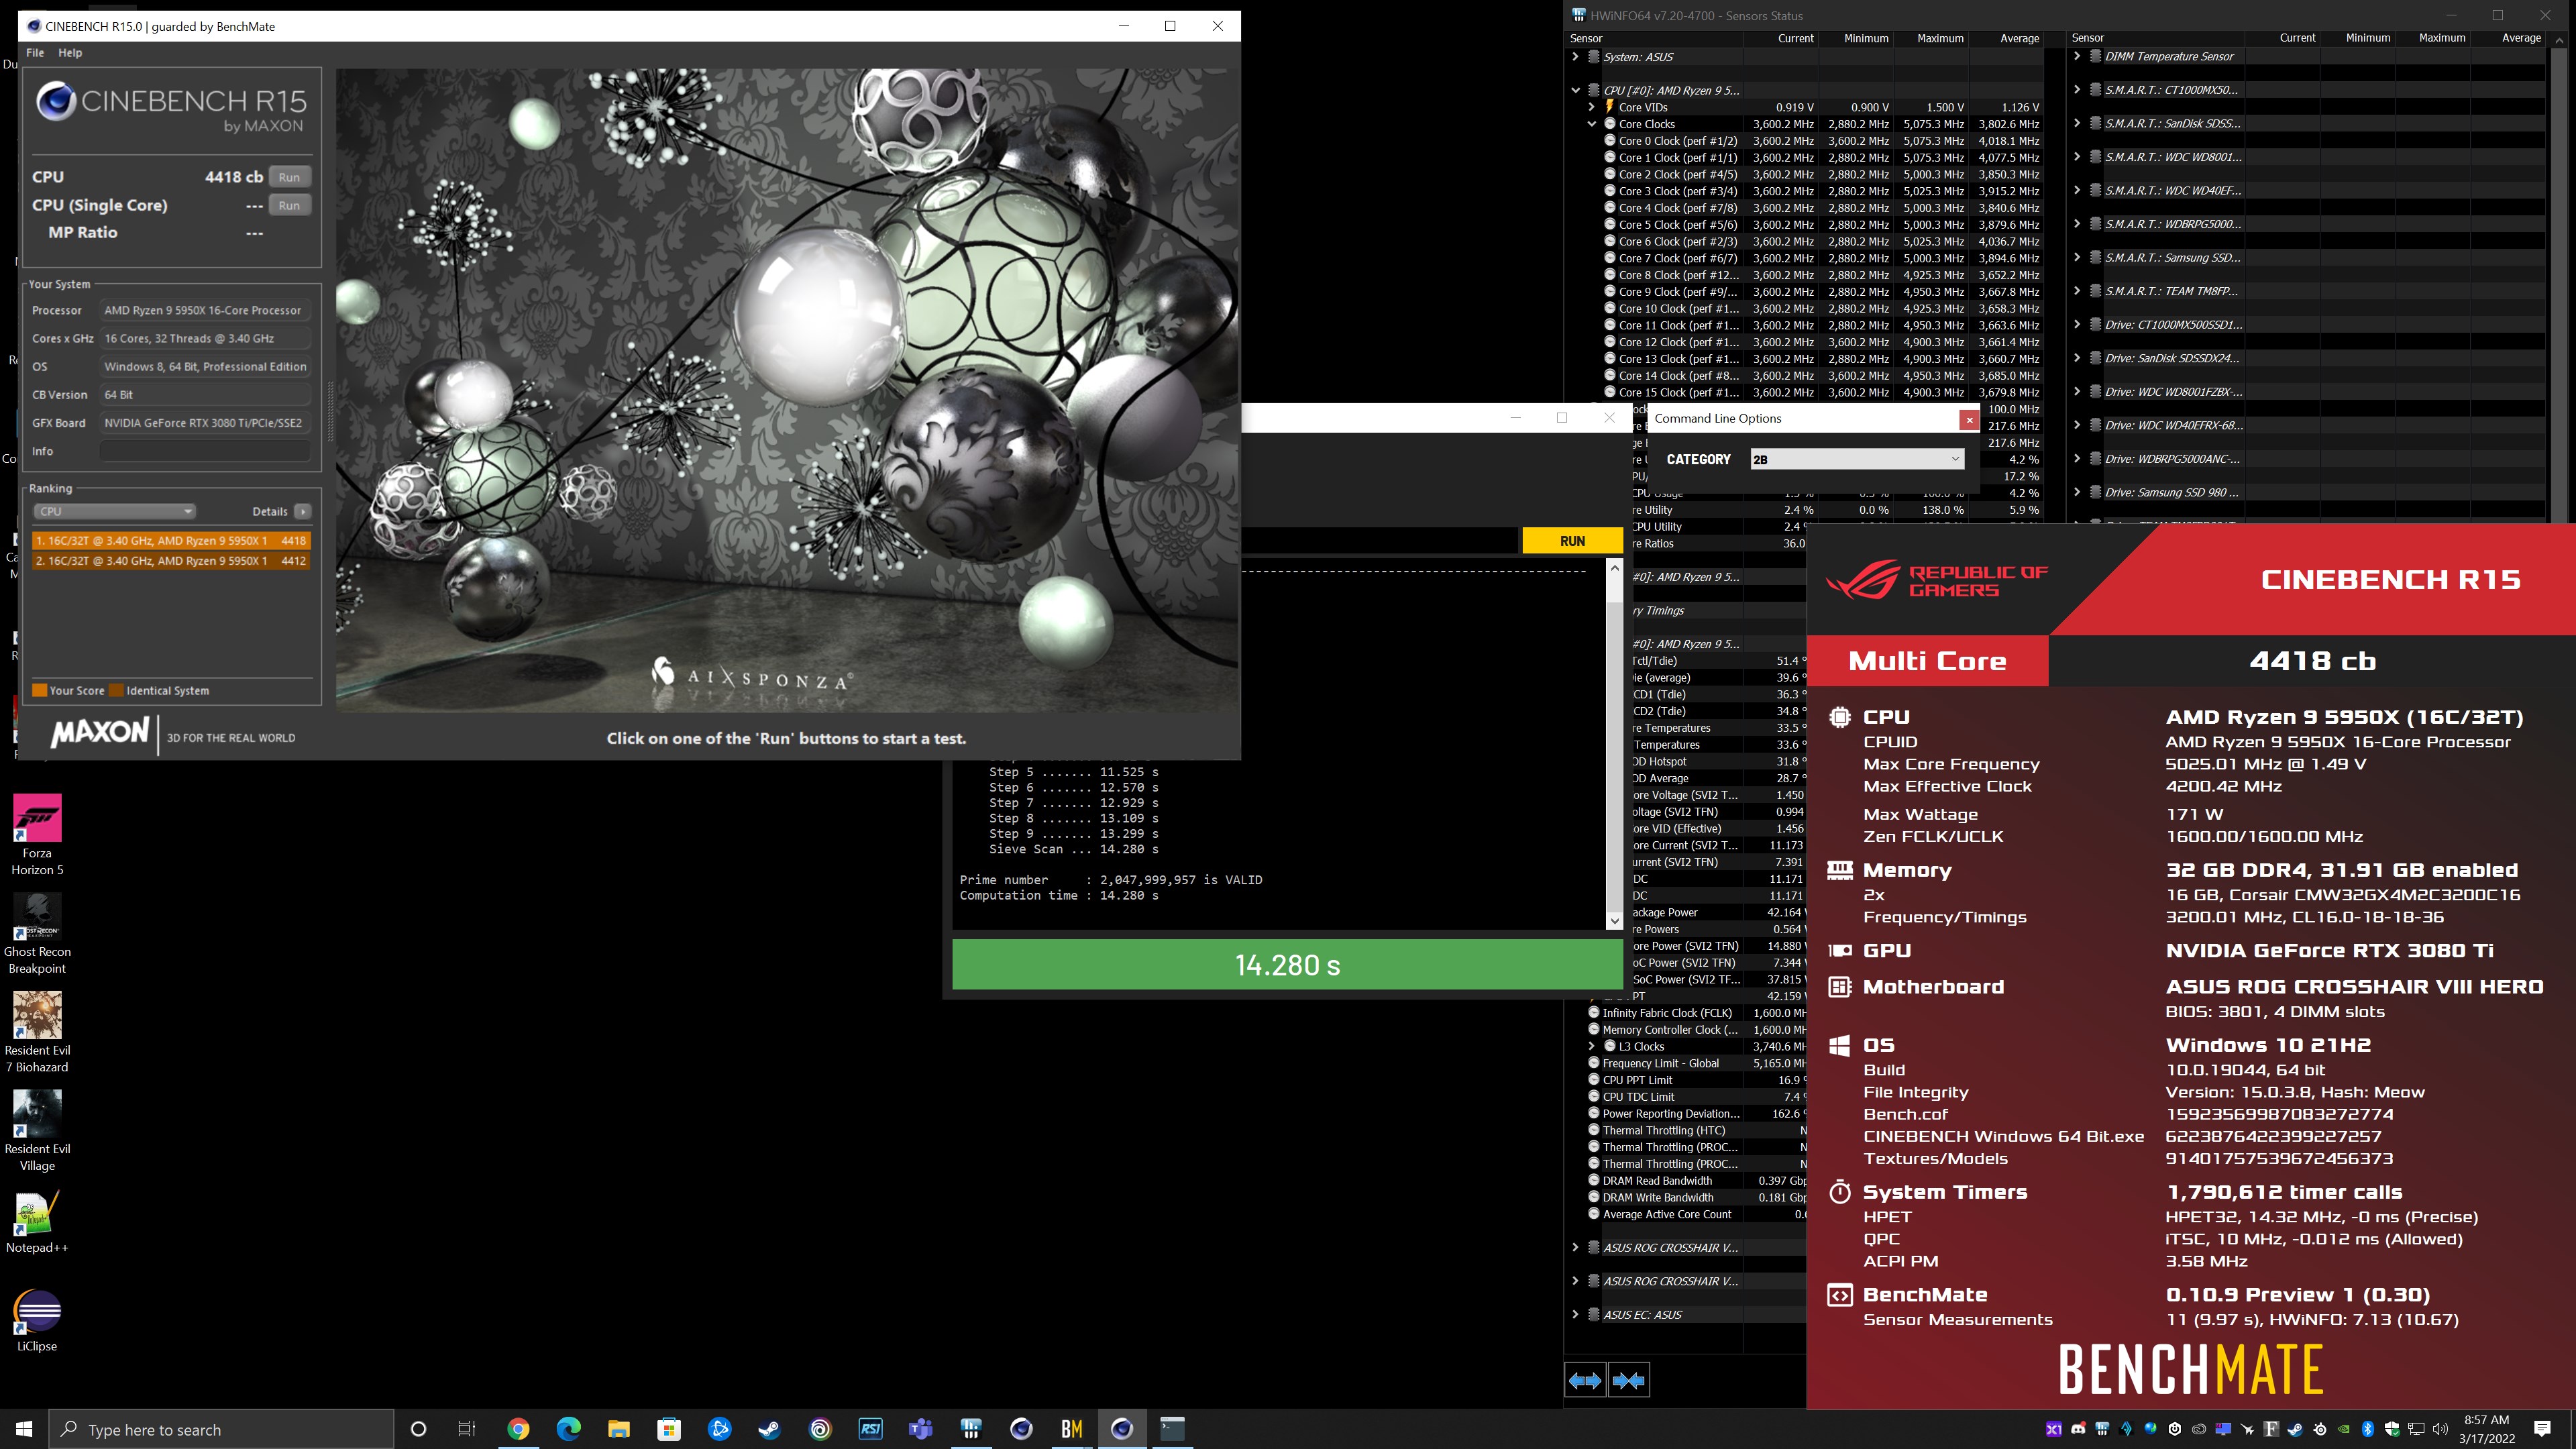Expand Core VIDs in HWiNFO
This screenshot has width=2576, height=1449.
tap(1592, 107)
